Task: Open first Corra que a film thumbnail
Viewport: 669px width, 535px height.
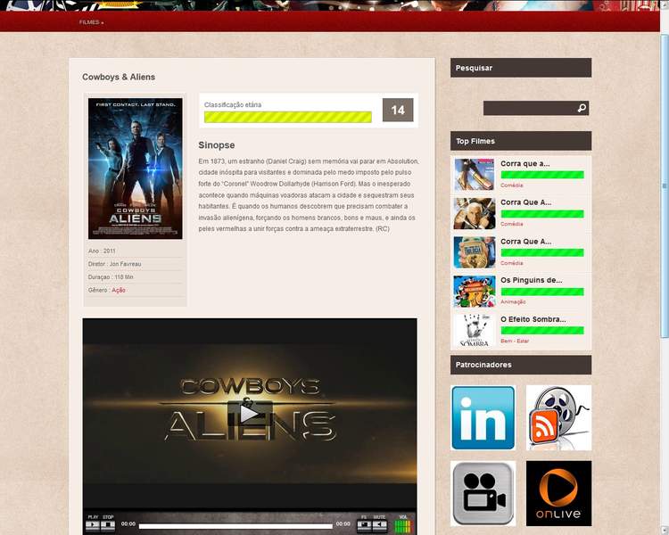Action: (x=475, y=175)
